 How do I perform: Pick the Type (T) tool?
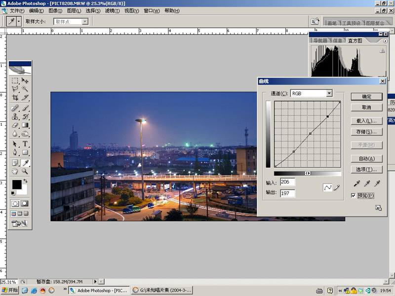coord(25,144)
